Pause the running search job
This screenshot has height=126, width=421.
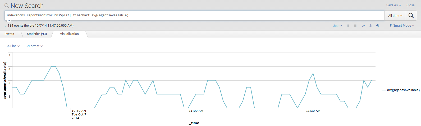[348, 26]
